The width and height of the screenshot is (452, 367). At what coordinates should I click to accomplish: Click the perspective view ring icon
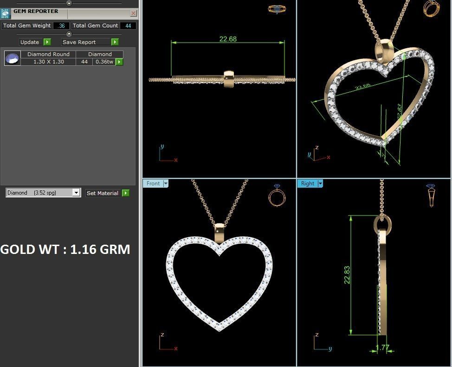[x=432, y=8]
